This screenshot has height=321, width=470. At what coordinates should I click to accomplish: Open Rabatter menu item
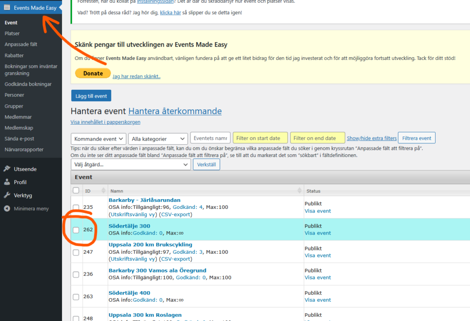[14, 55]
